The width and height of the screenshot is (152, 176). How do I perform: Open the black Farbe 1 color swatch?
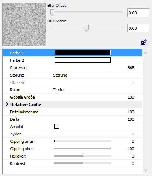coord(83,53)
